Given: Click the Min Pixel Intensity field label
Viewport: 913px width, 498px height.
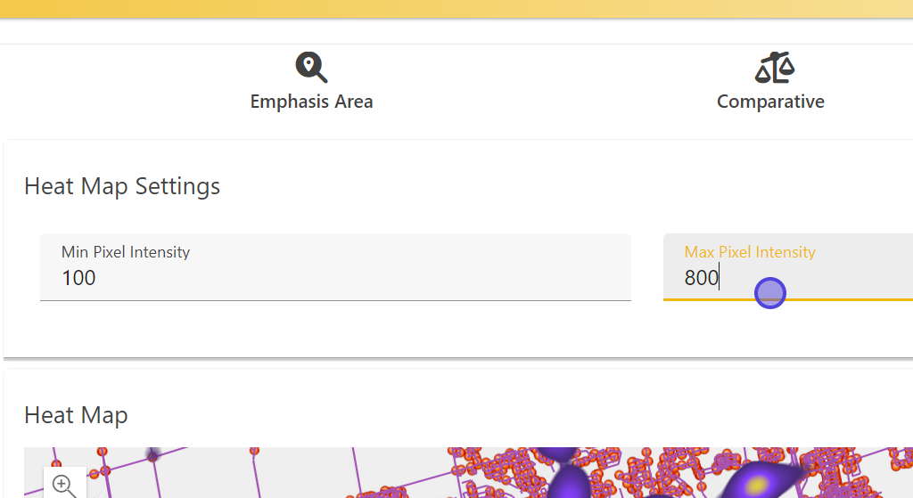Looking at the screenshot, I should (126, 252).
